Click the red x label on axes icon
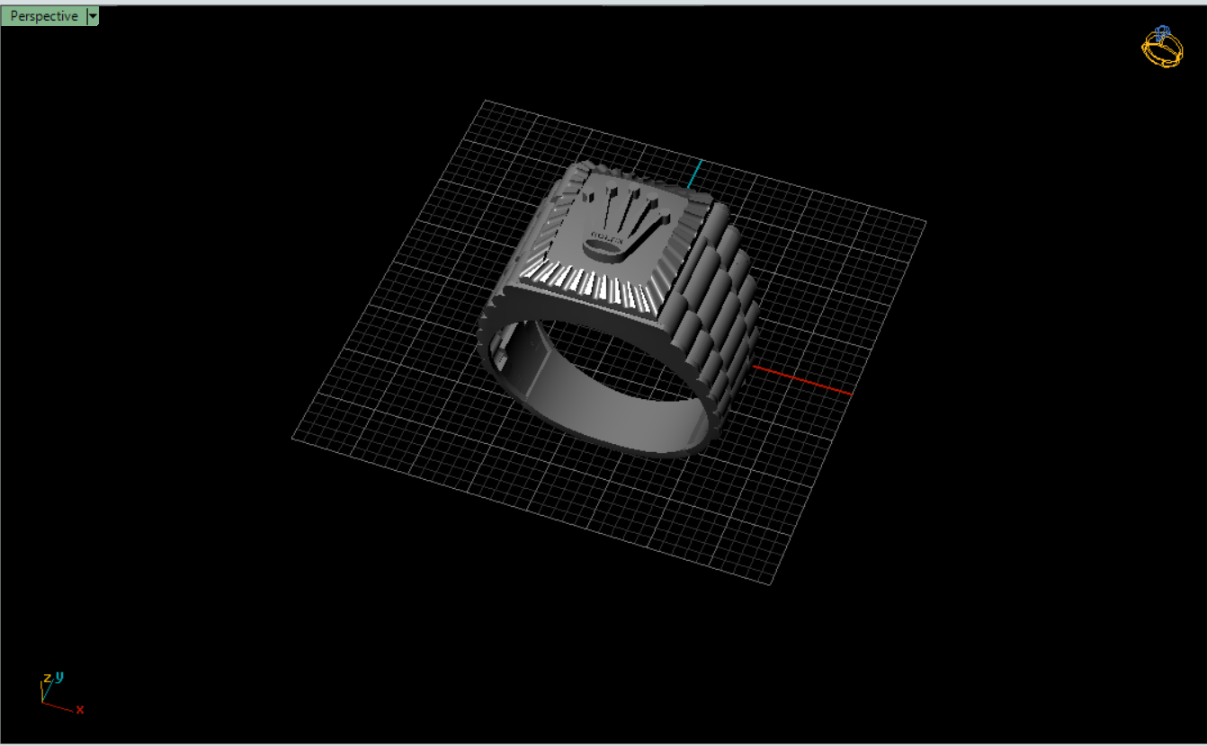 click(x=80, y=709)
